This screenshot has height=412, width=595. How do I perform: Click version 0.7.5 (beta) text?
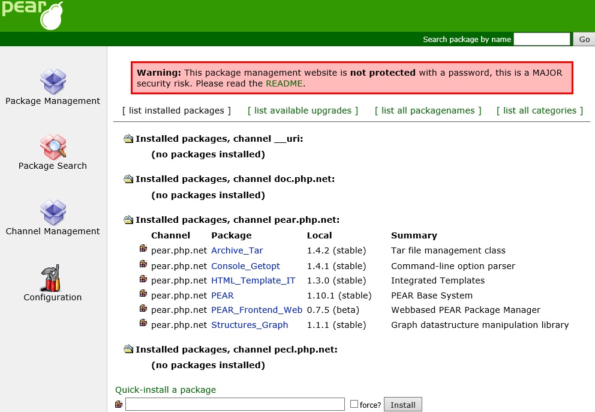pyautogui.click(x=333, y=310)
